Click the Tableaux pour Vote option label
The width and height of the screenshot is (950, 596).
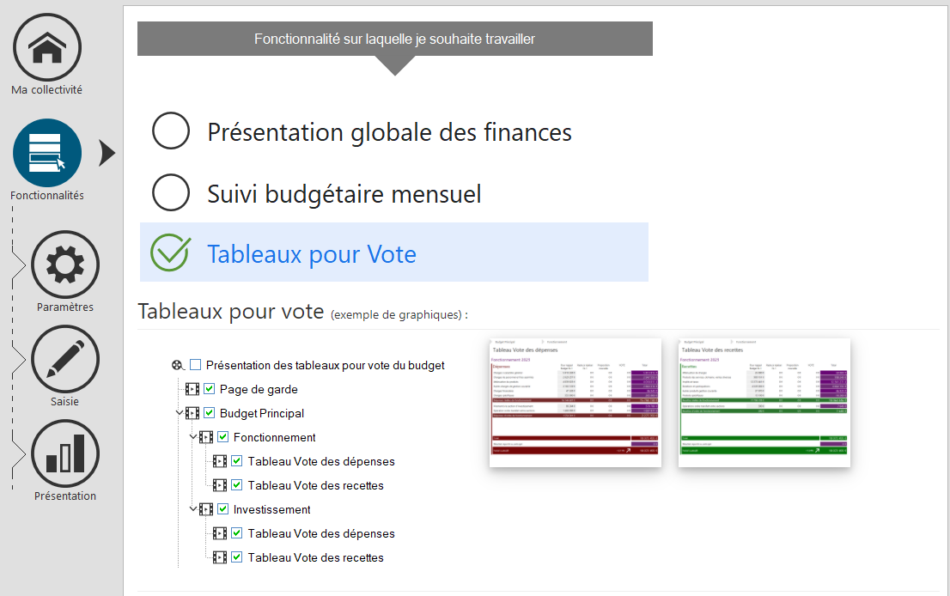pyautogui.click(x=311, y=254)
